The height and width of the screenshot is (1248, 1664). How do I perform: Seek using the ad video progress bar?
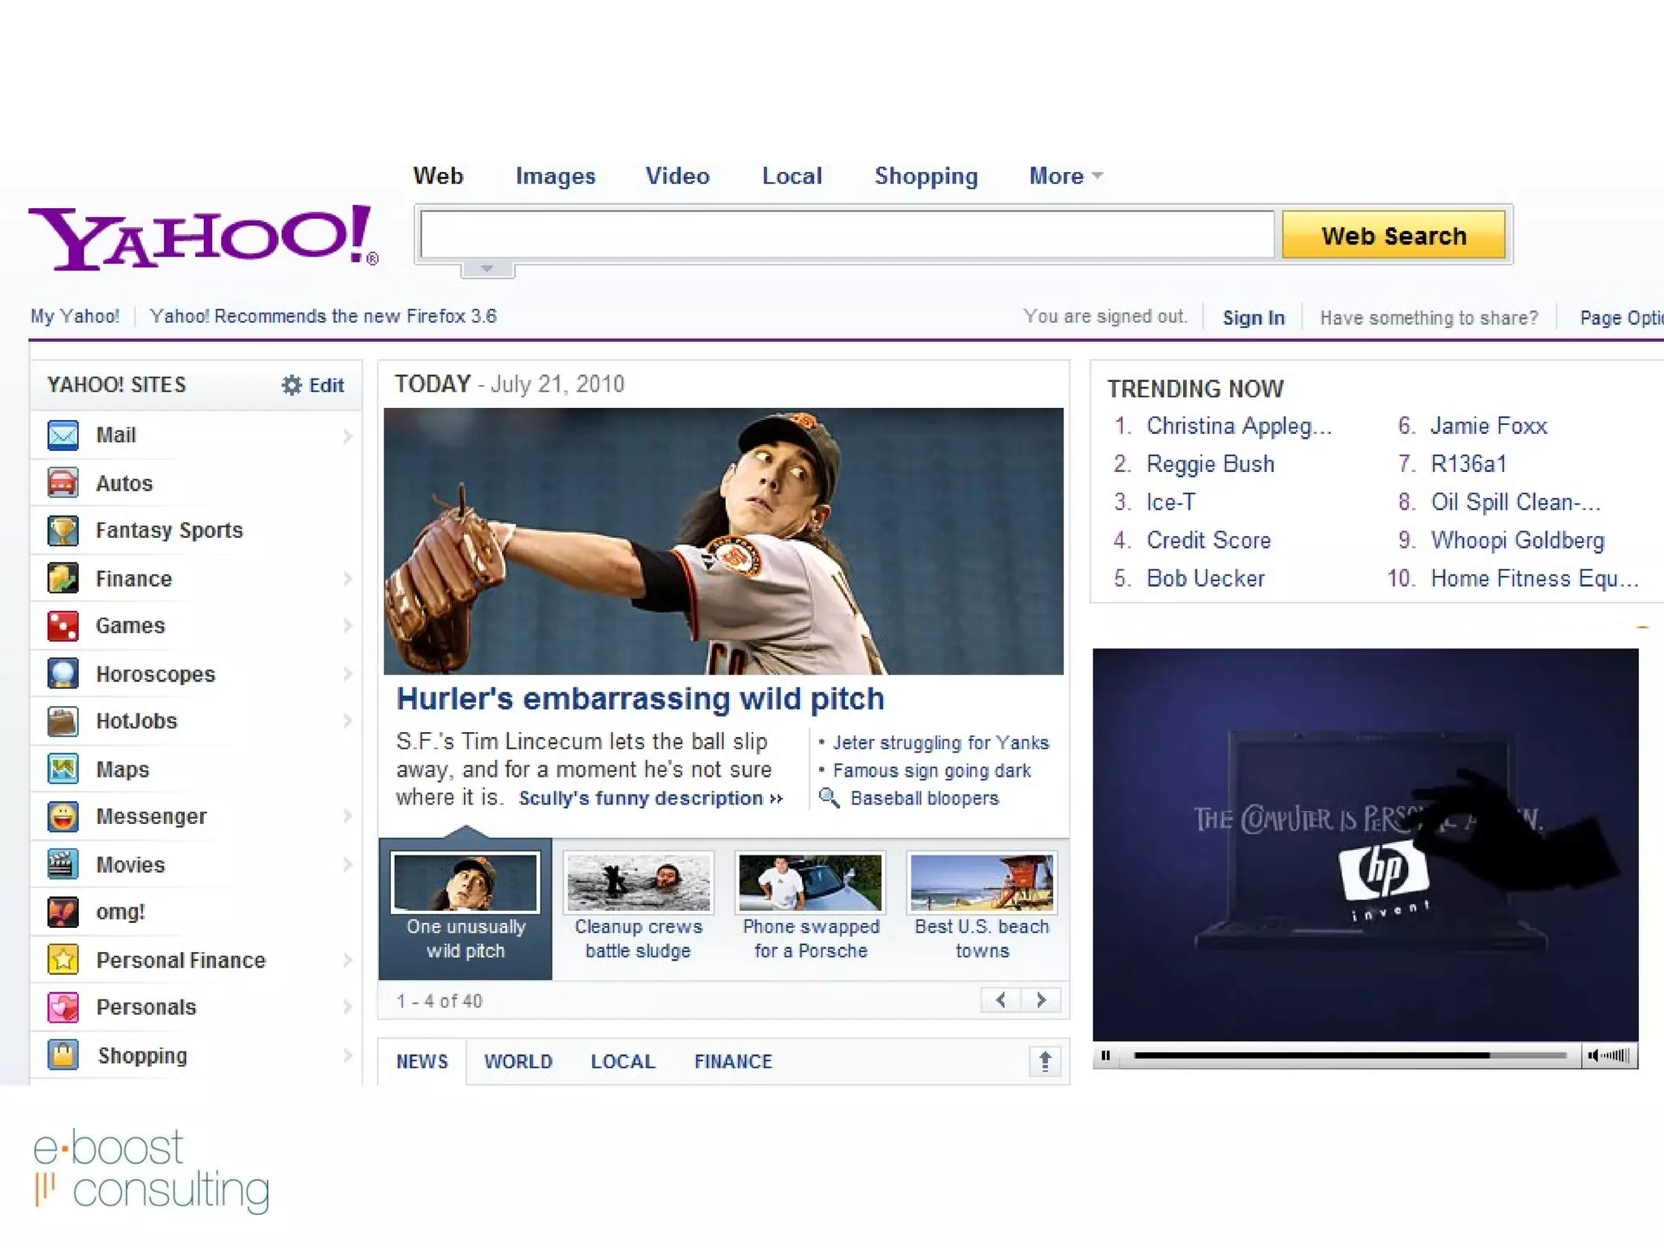click(1349, 1055)
